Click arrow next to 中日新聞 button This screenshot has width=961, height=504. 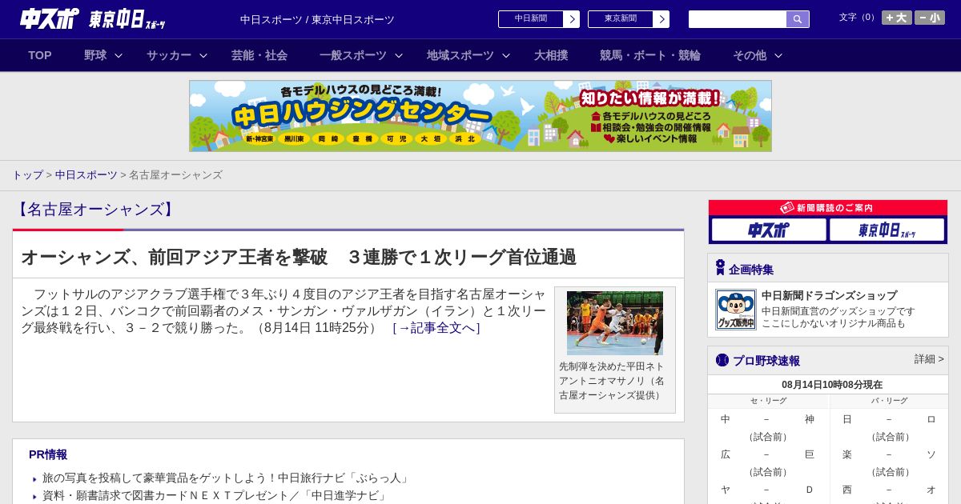[x=571, y=19]
